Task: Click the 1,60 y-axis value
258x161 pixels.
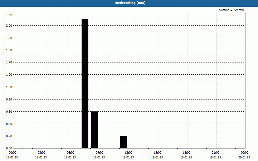Action: coord(9,50)
